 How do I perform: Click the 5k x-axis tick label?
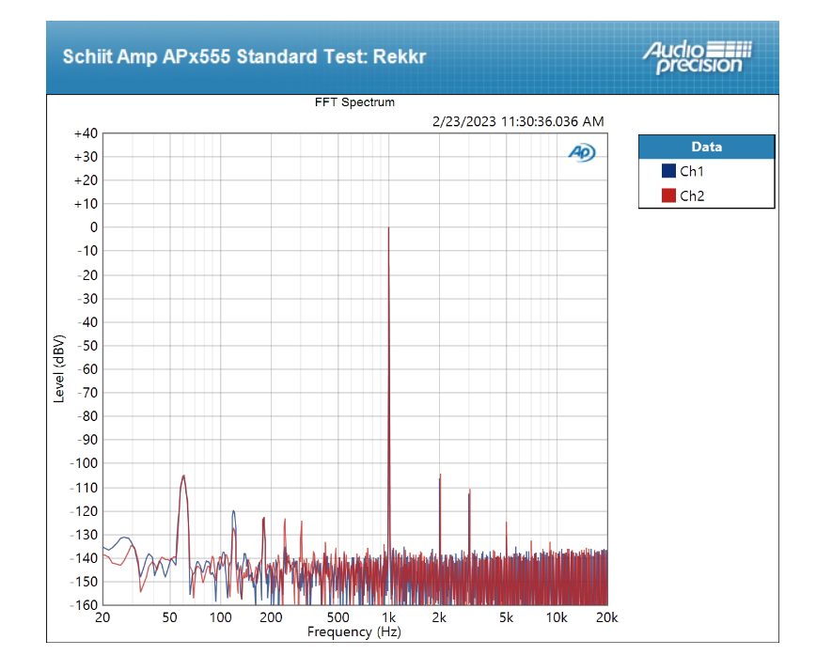pos(506,617)
